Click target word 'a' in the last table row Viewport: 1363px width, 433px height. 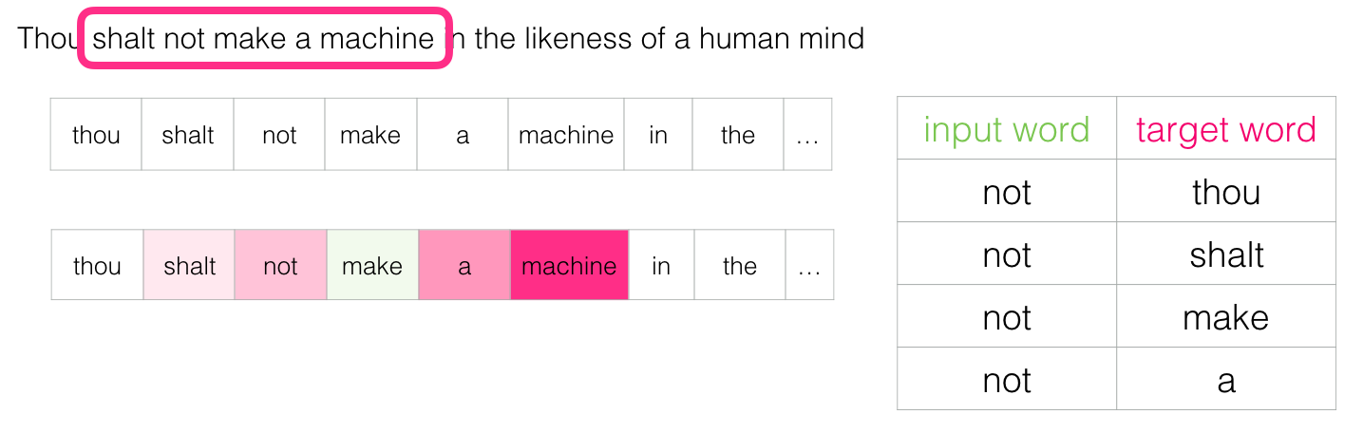[x=1226, y=380]
